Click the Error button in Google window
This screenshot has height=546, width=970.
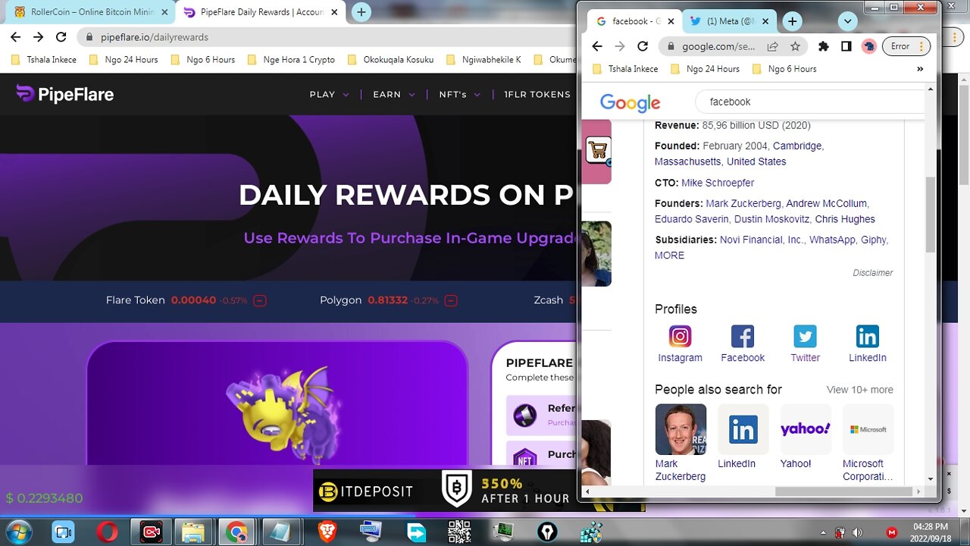[900, 46]
